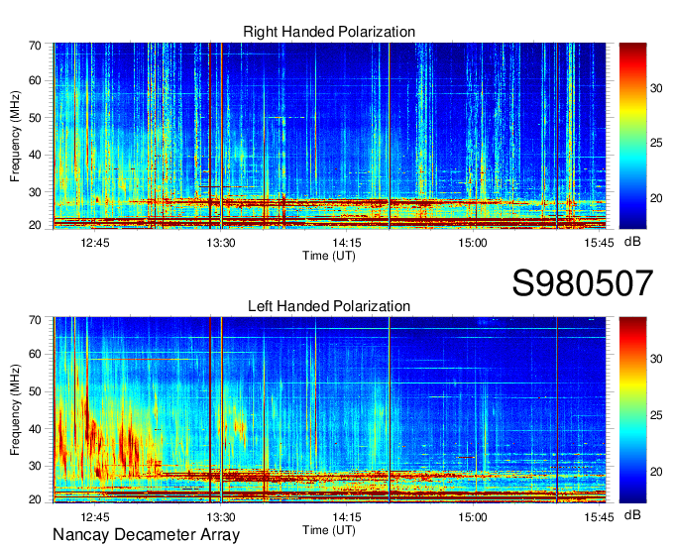This screenshot has height=547, width=674.
Task: Select the S980507 date label
Action: 583,283
